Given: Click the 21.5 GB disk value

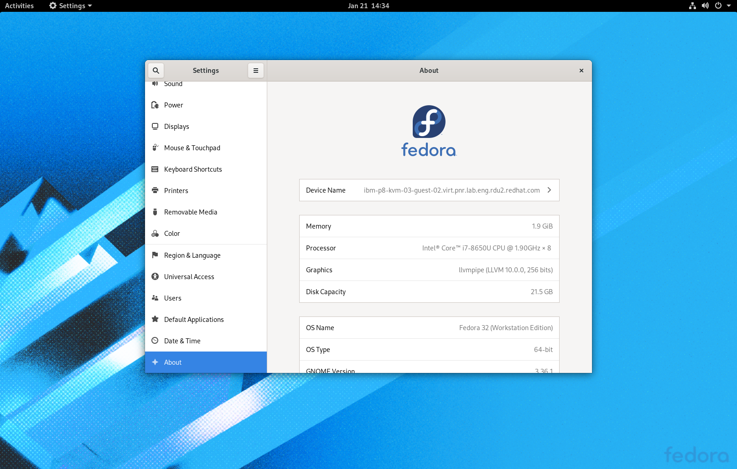Looking at the screenshot, I should (542, 292).
